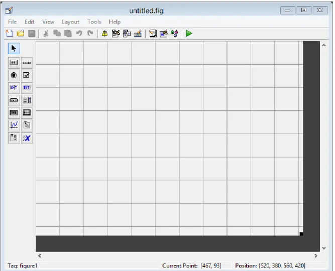Viewport: 335px width, 271px height.
Task: Click the 'Tag: figure1' status text
Action: point(23,265)
